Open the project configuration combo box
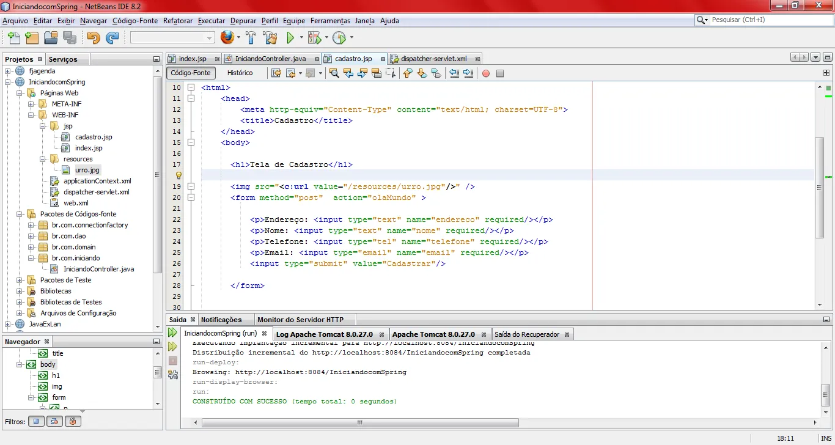Image resolution: width=835 pixels, height=445 pixels. coord(172,38)
